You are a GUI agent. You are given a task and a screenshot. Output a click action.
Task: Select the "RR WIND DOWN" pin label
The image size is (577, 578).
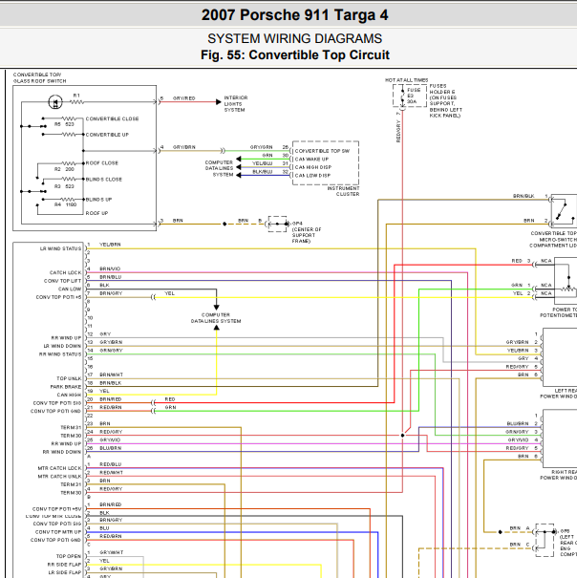pos(61,452)
